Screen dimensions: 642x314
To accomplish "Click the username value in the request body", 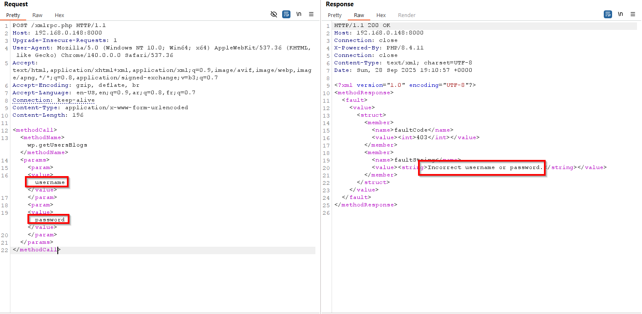I will coord(50,182).
